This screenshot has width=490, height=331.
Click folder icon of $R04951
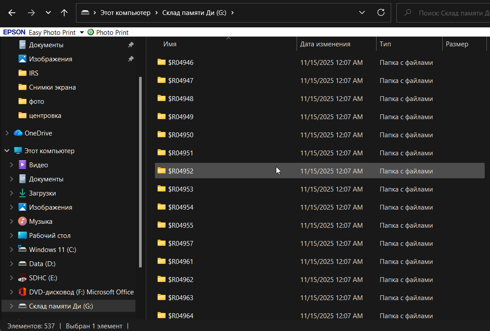pos(161,153)
